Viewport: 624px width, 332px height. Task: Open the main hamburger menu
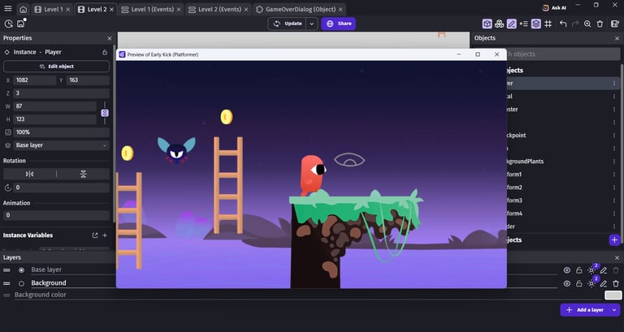coord(8,9)
